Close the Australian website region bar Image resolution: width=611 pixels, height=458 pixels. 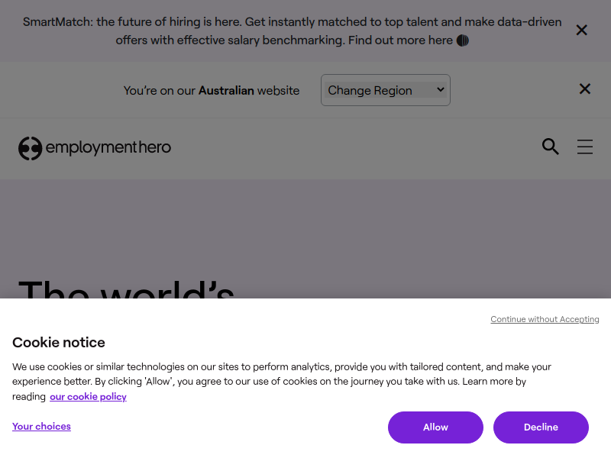click(584, 89)
